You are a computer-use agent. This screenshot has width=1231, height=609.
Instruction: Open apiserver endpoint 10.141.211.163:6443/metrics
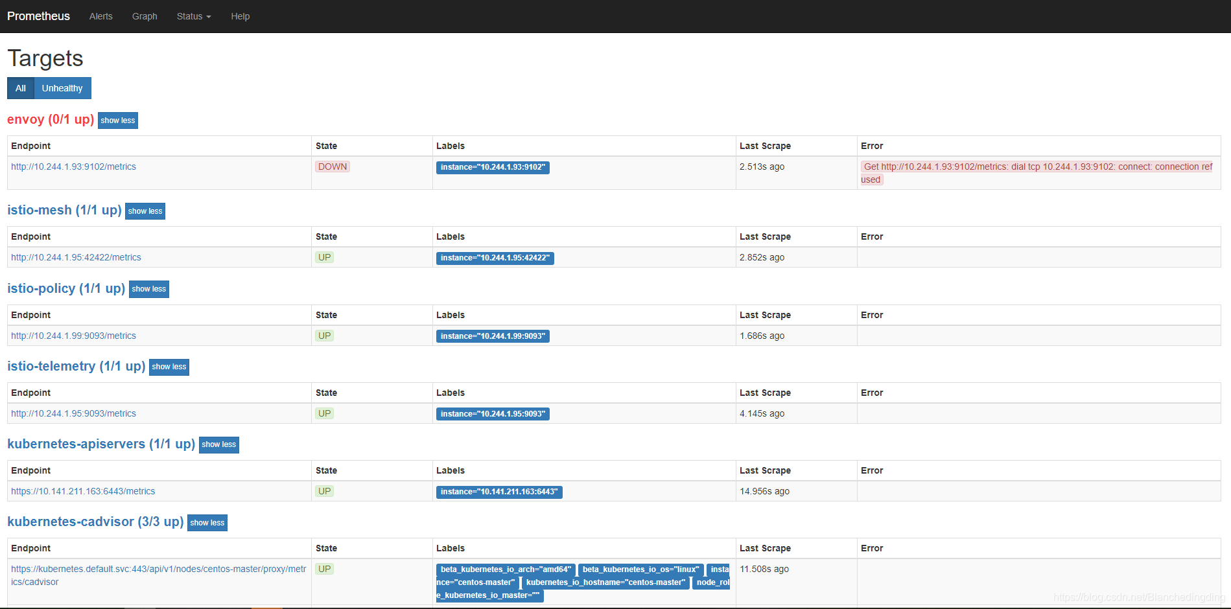pyautogui.click(x=83, y=491)
